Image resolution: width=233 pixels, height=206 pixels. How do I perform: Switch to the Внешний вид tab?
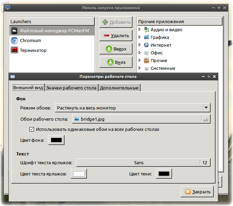[28, 87]
